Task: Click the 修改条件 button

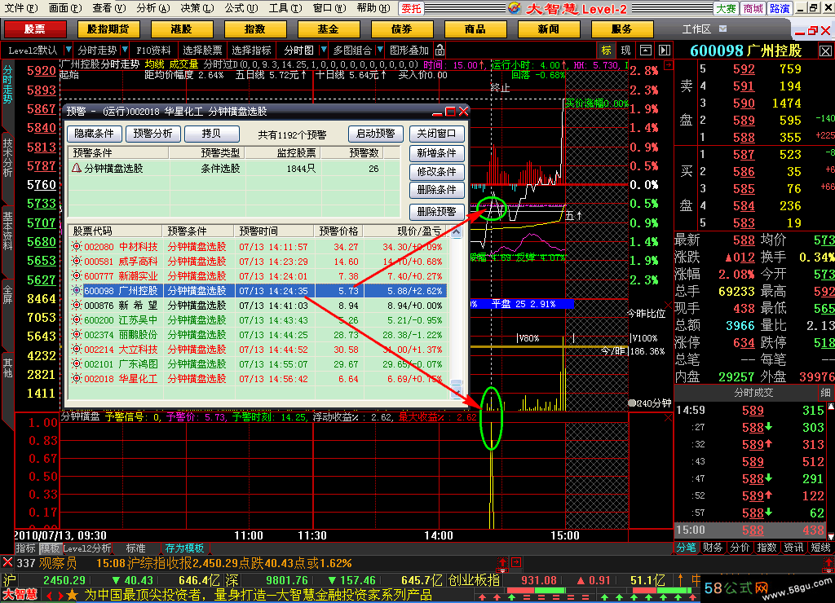Action: pos(437,172)
